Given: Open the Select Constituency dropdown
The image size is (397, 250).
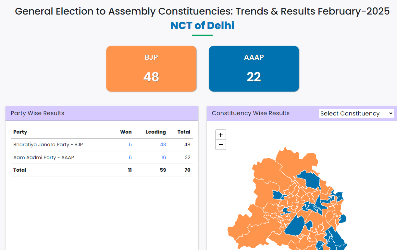Looking at the screenshot, I should pyautogui.click(x=356, y=114).
